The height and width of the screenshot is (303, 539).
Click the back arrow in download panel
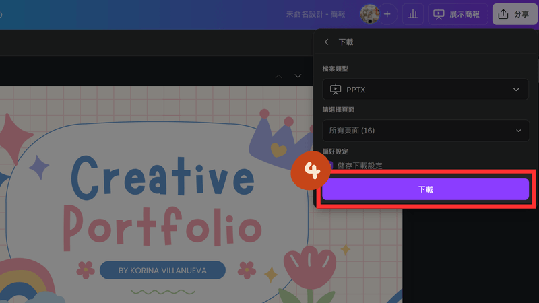click(327, 42)
